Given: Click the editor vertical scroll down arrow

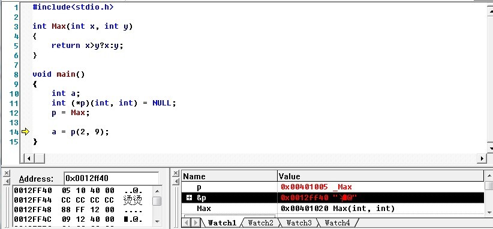Looking at the screenshot, I should coord(490,147).
